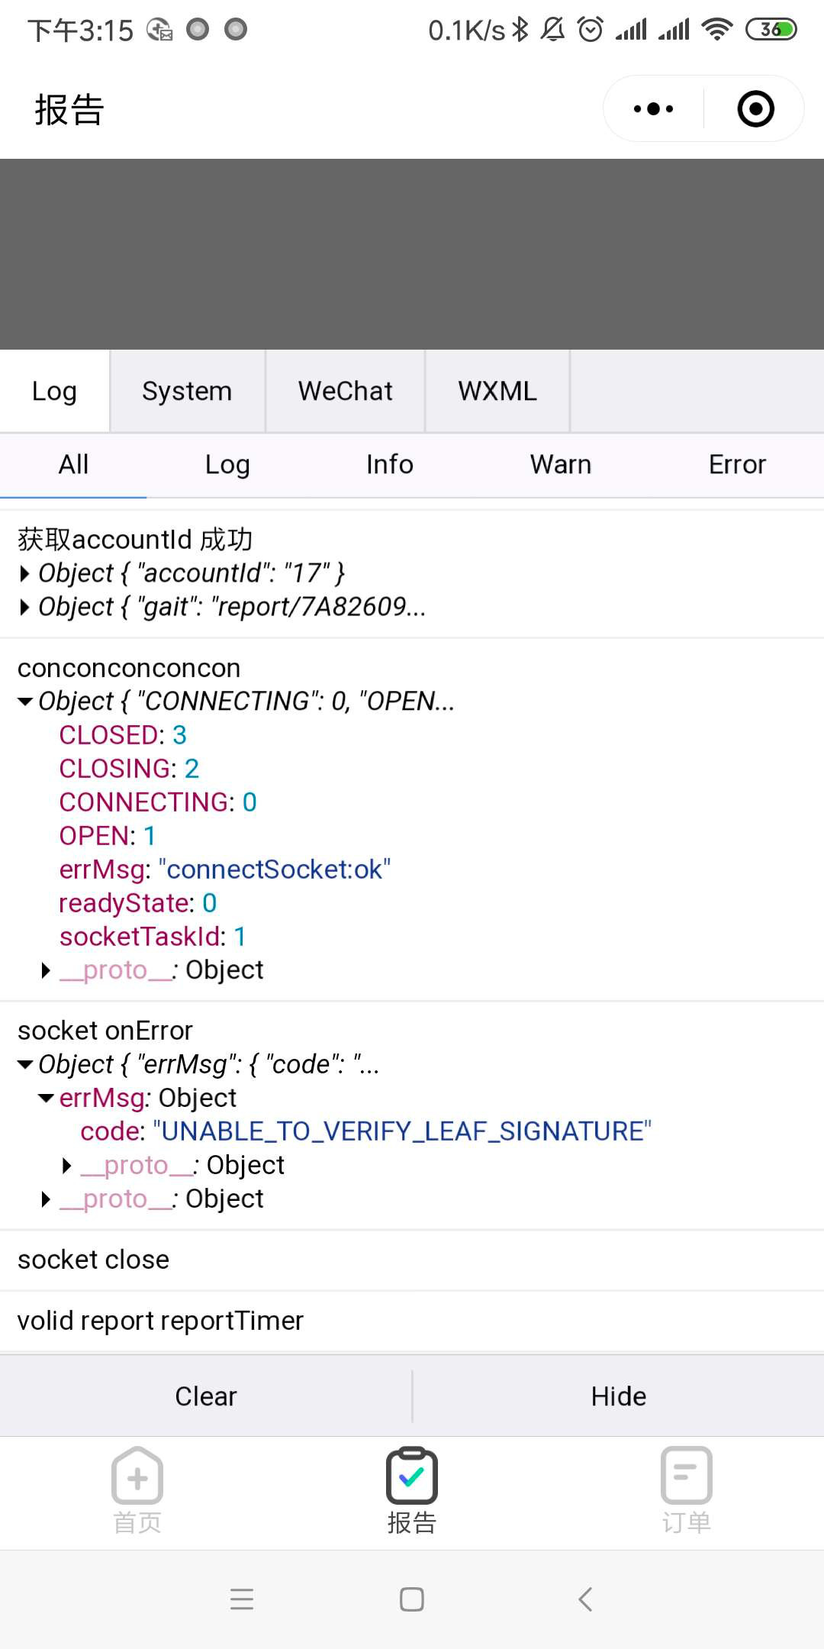The width and height of the screenshot is (824, 1649).
Task: Expand the accountId "17" object
Action: (25, 573)
